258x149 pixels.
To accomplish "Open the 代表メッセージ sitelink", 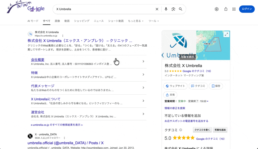I will pyautogui.click(x=43, y=86).
